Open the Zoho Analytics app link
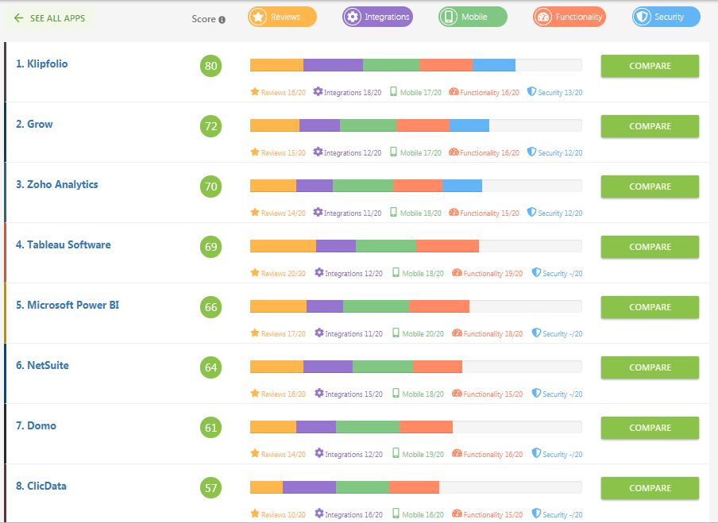This screenshot has height=523, width=718. coord(56,184)
